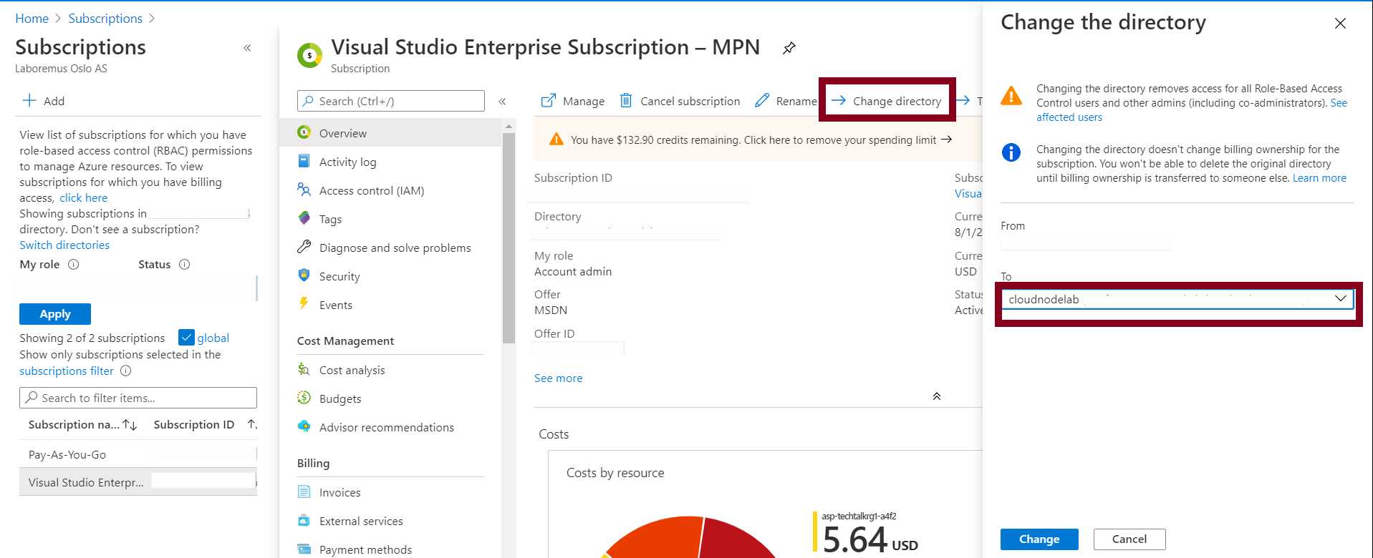Click the External services icon
This screenshot has width=1373, height=558.
pos(304,520)
